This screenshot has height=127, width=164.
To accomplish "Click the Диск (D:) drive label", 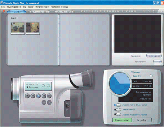I will coord(137,76).
